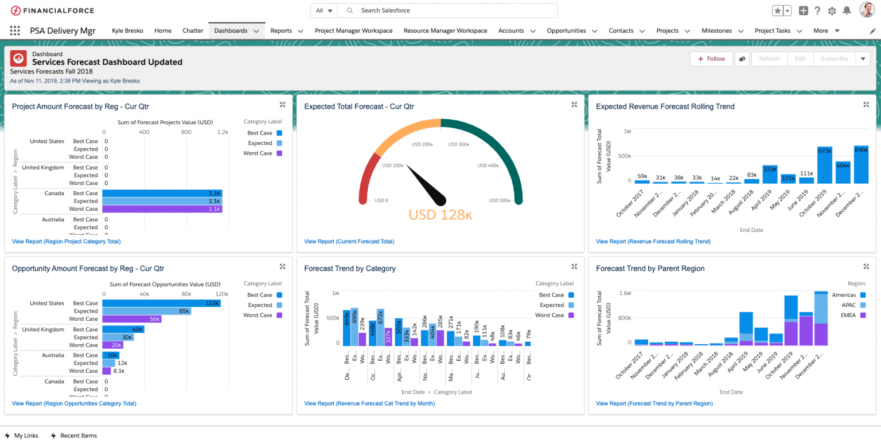The height and width of the screenshot is (445, 881).
Task: Open the dashboard actions dropdown next to Subscribe
Action: 863,58
